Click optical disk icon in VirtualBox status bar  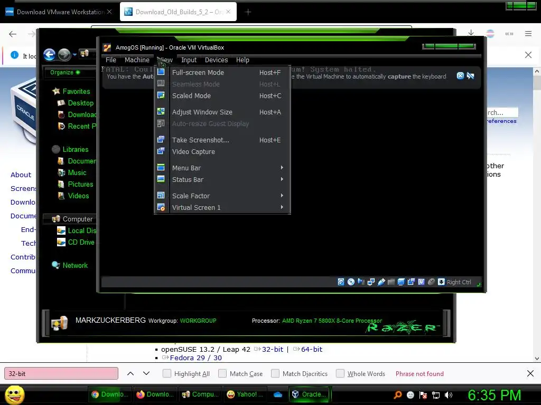click(351, 282)
